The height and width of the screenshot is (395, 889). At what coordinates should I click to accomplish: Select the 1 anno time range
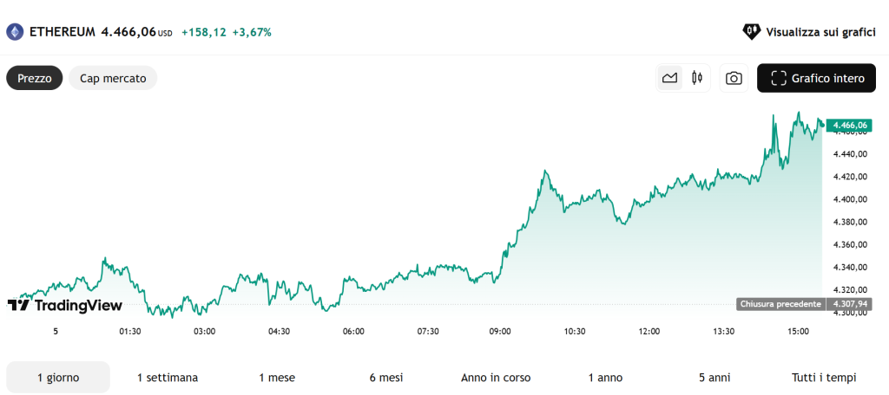click(x=605, y=378)
